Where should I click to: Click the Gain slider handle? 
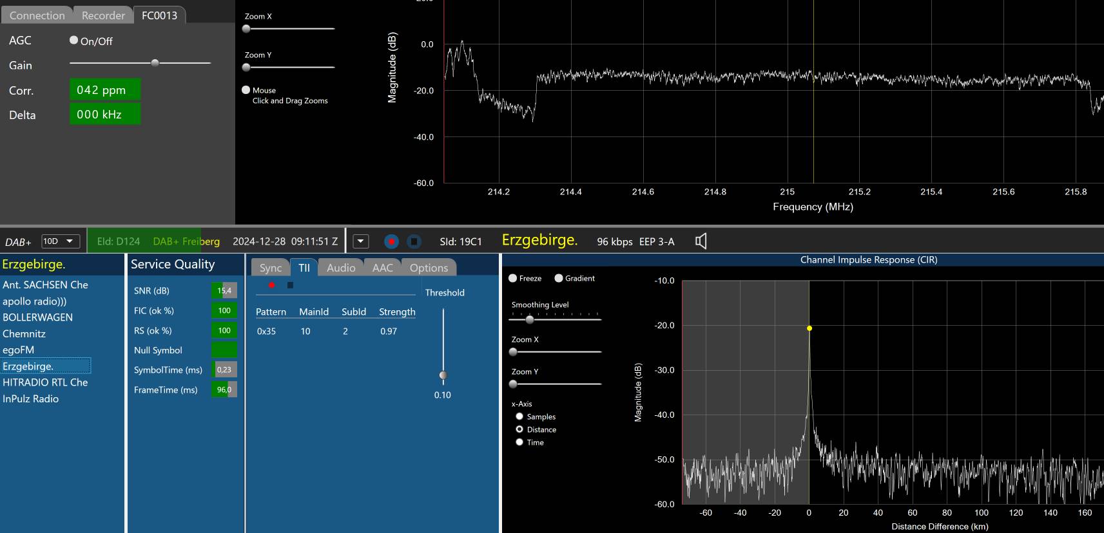coord(155,63)
